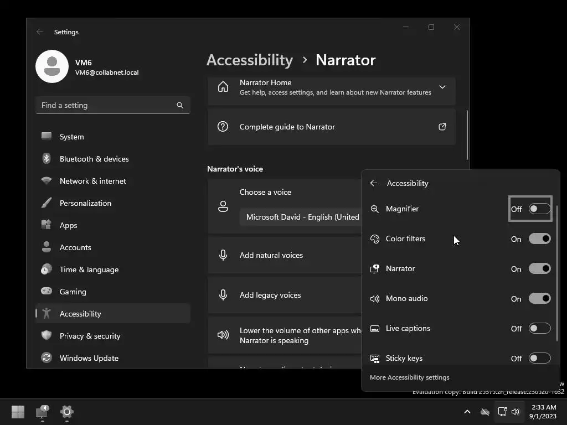Click the VM6 profile avatar
Image resolution: width=567 pixels, height=425 pixels.
pyautogui.click(x=52, y=66)
